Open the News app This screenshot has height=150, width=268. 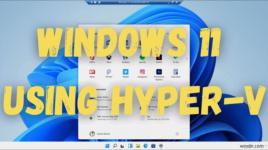[x=92, y=73]
